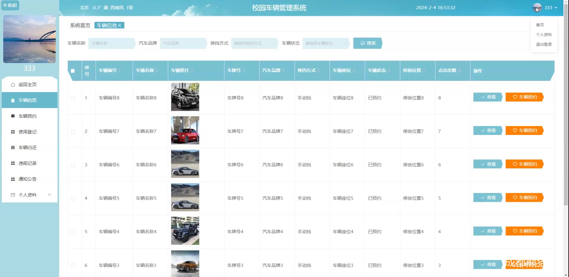
Task: Check the checkbox for row 车辆编号8
Action: (73, 98)
